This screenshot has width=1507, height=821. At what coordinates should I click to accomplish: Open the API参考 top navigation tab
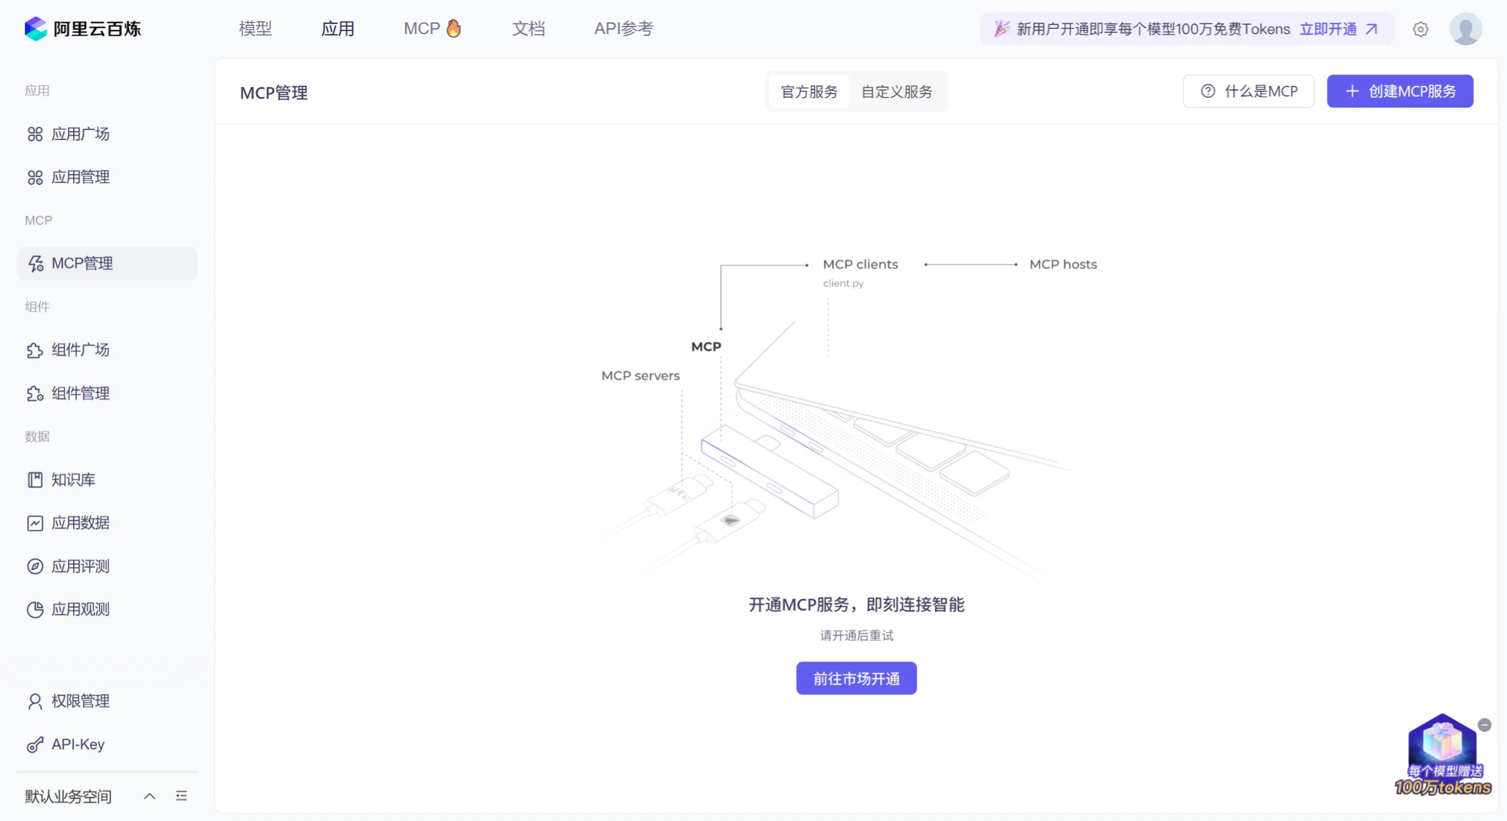tap(623, 28)
